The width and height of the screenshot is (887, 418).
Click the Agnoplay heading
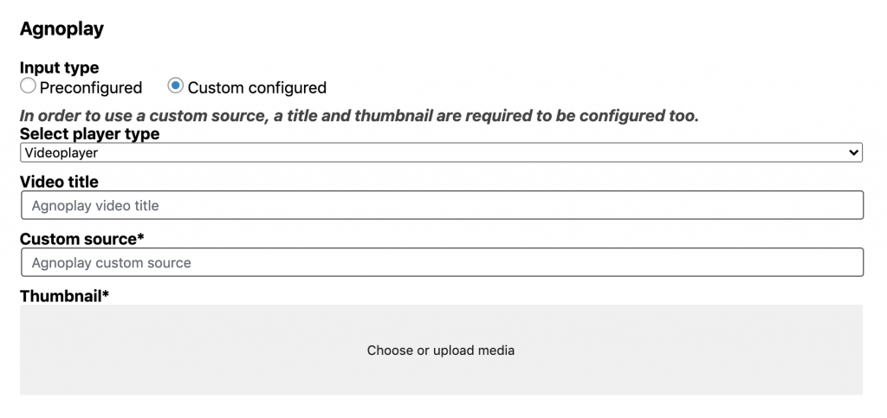(62, 29)
